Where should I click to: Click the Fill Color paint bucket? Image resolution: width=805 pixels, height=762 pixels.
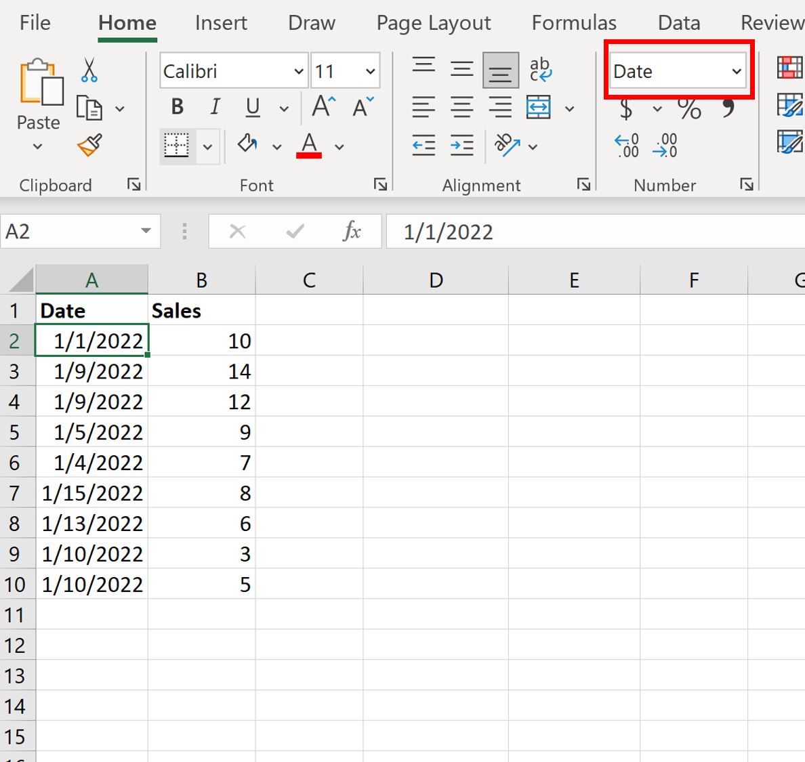(247, 144)
